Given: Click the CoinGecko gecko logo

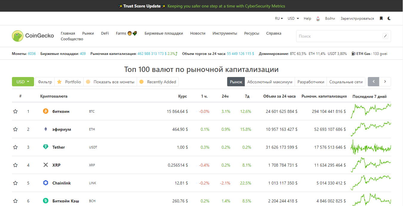Looking at the screenshot, I should tap(18, 36).
